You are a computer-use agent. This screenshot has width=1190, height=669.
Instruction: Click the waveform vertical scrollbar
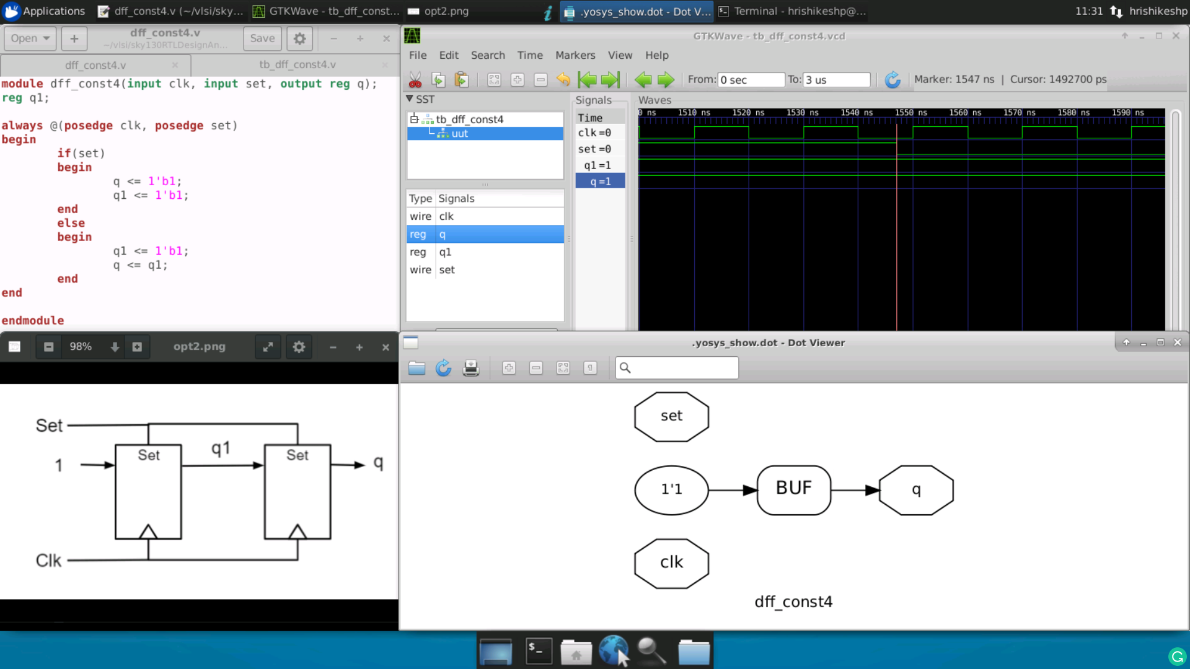(x=1175, y=217)
